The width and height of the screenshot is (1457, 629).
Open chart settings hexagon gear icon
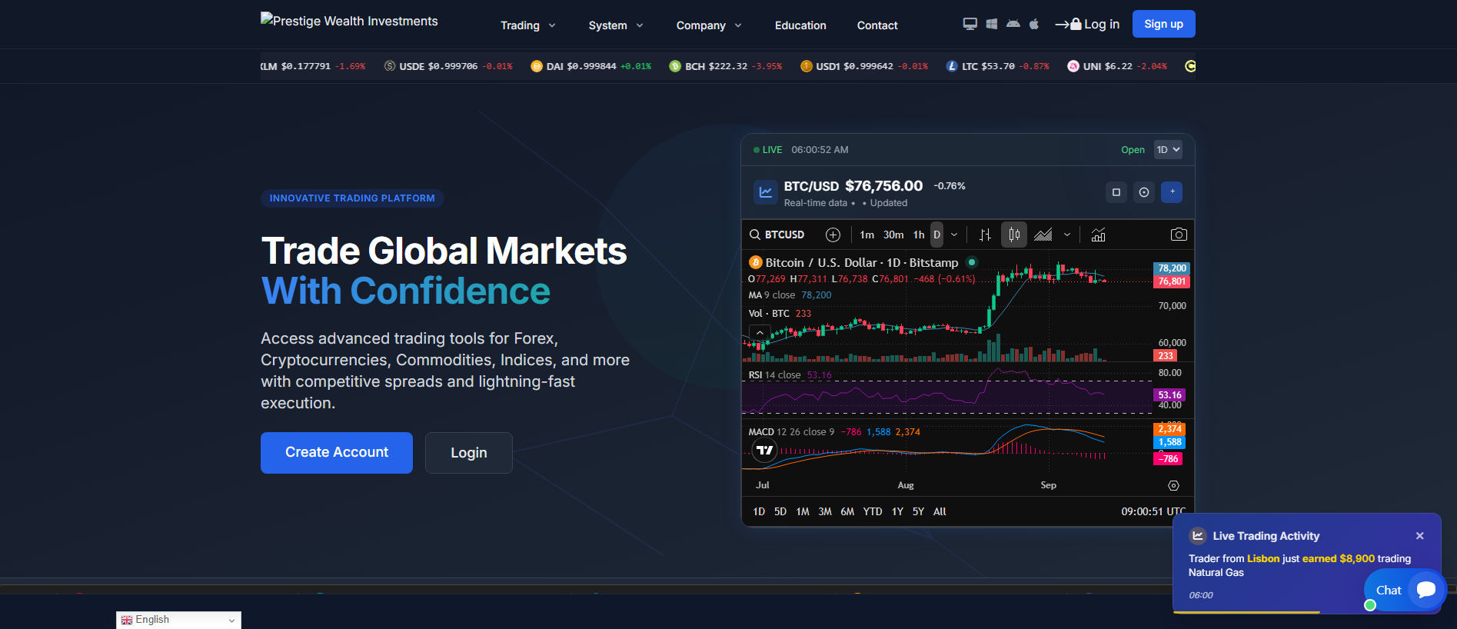coord(1173,485)
